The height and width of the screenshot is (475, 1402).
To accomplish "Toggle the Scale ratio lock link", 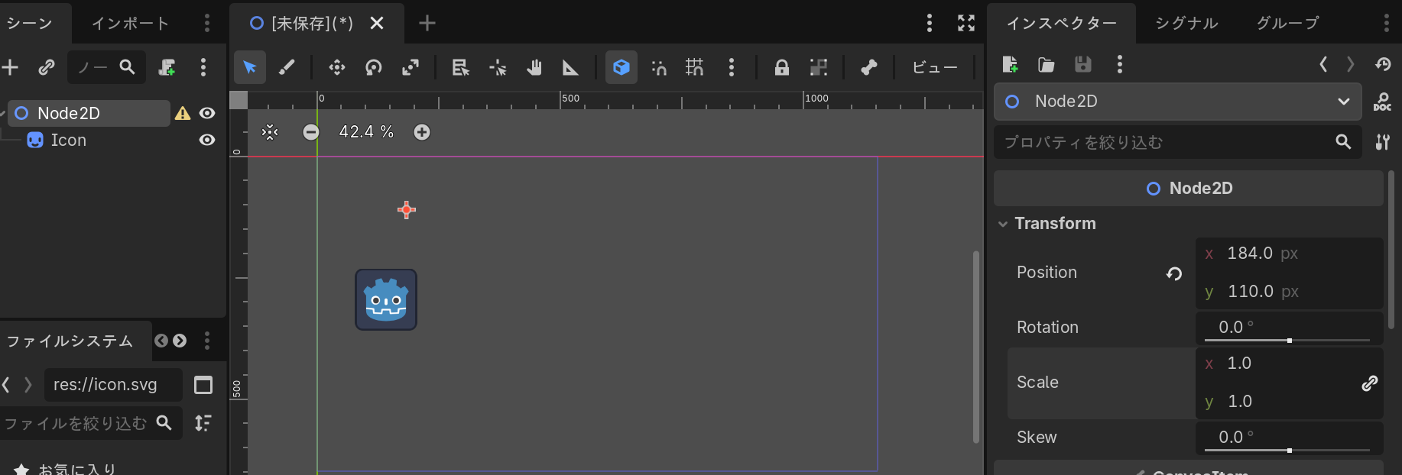I will (1370, 383).
